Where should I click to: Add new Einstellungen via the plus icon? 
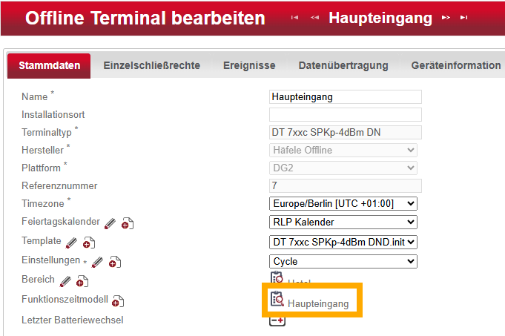(115, 262)
